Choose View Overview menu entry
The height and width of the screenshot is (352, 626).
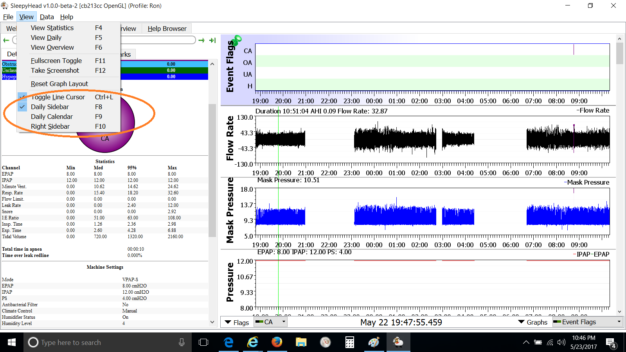68,47
